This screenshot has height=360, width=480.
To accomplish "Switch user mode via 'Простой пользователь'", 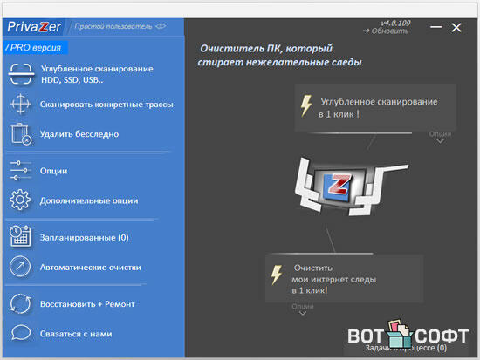I will pos(120,27).
